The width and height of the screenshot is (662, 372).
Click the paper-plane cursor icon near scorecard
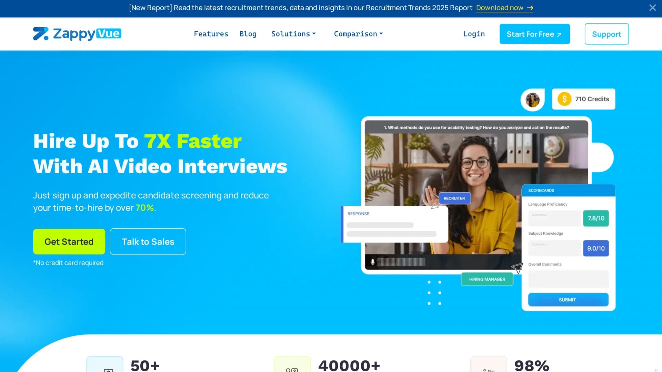517,268
